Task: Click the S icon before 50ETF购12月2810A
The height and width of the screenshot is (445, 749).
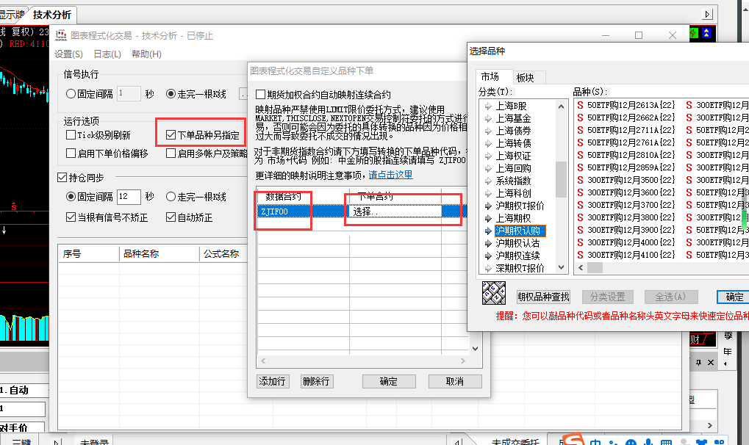Action: pos(580,155)
